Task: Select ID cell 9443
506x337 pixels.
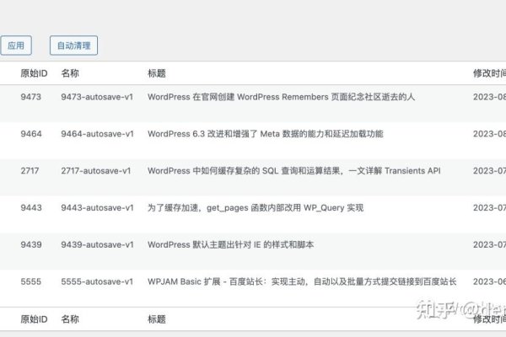Action: [31, 208]
